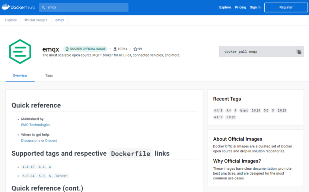Open the 4.4 Dockerfile link
The width and height of the screenshot is (309, 192).
pyautogui.click(x=42, y=167)
